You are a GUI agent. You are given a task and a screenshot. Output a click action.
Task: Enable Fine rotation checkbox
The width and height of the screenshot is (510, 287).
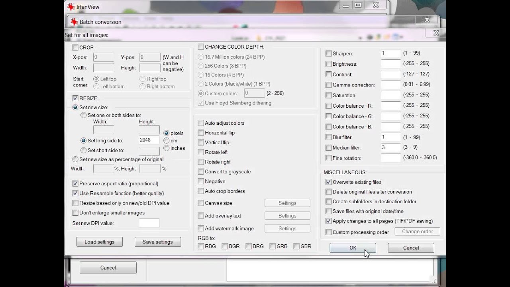(x=328, y=158)
